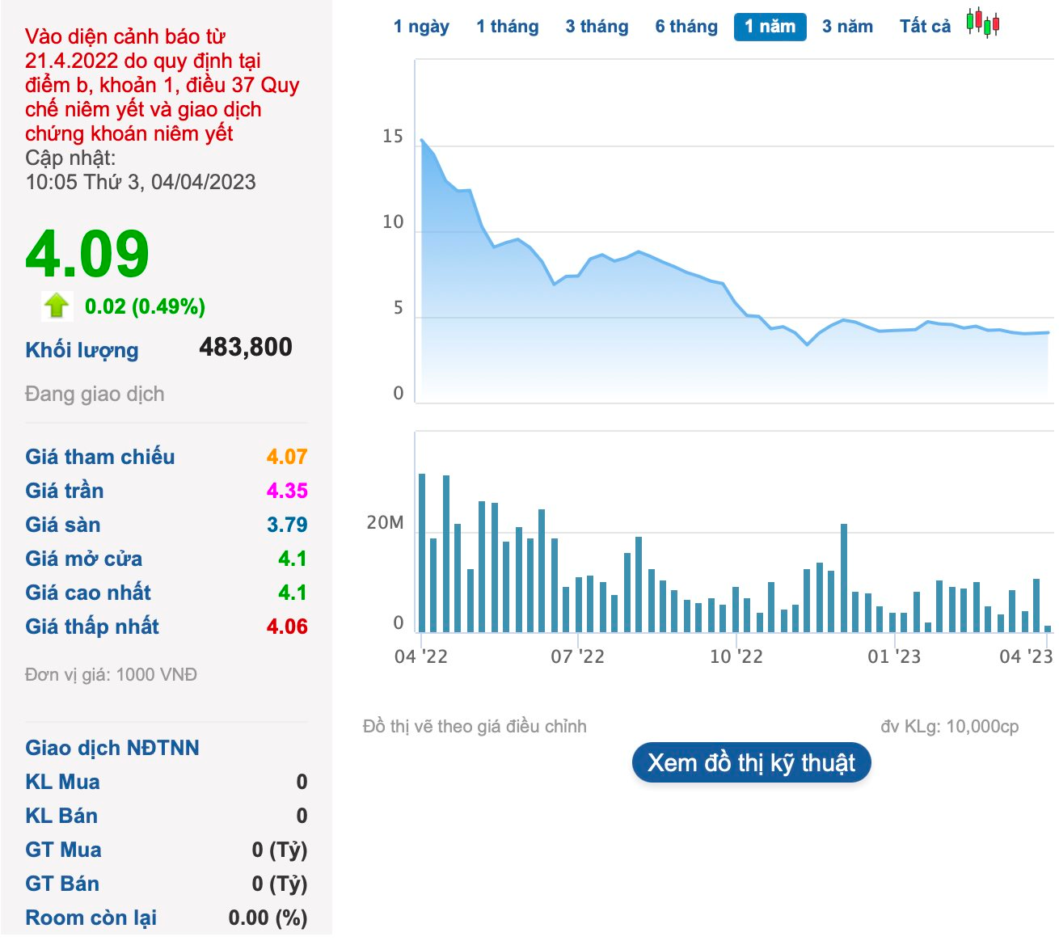The height and width of the screenshot is (941, 1059).
Task: Click the price change 0.02 (0.49%)
Action: [x=146, y=306]
